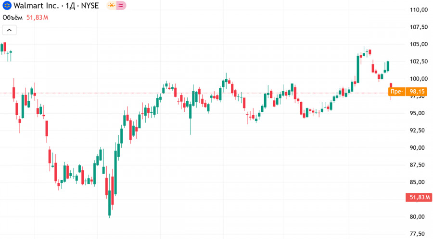Click the orange Пре- pre-market price label
Viewport: 433px width, 239px height.
pos(396,91)
